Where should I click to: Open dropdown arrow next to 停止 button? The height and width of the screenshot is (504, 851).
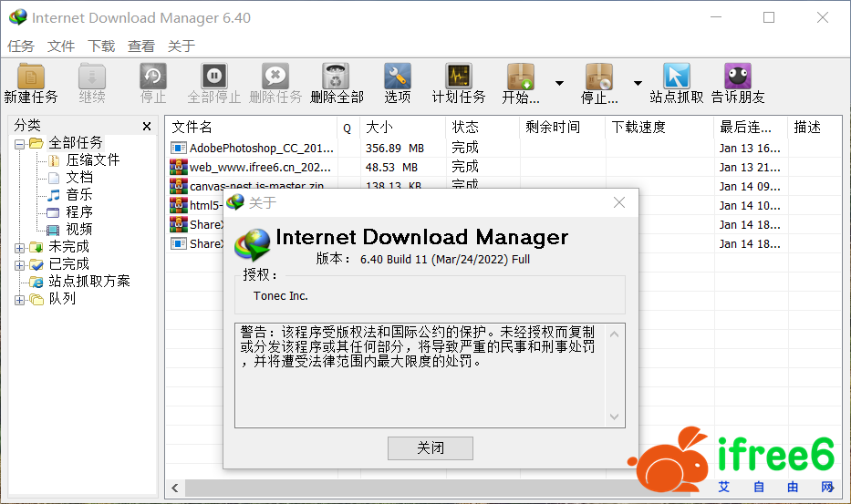tap(638, 82)
